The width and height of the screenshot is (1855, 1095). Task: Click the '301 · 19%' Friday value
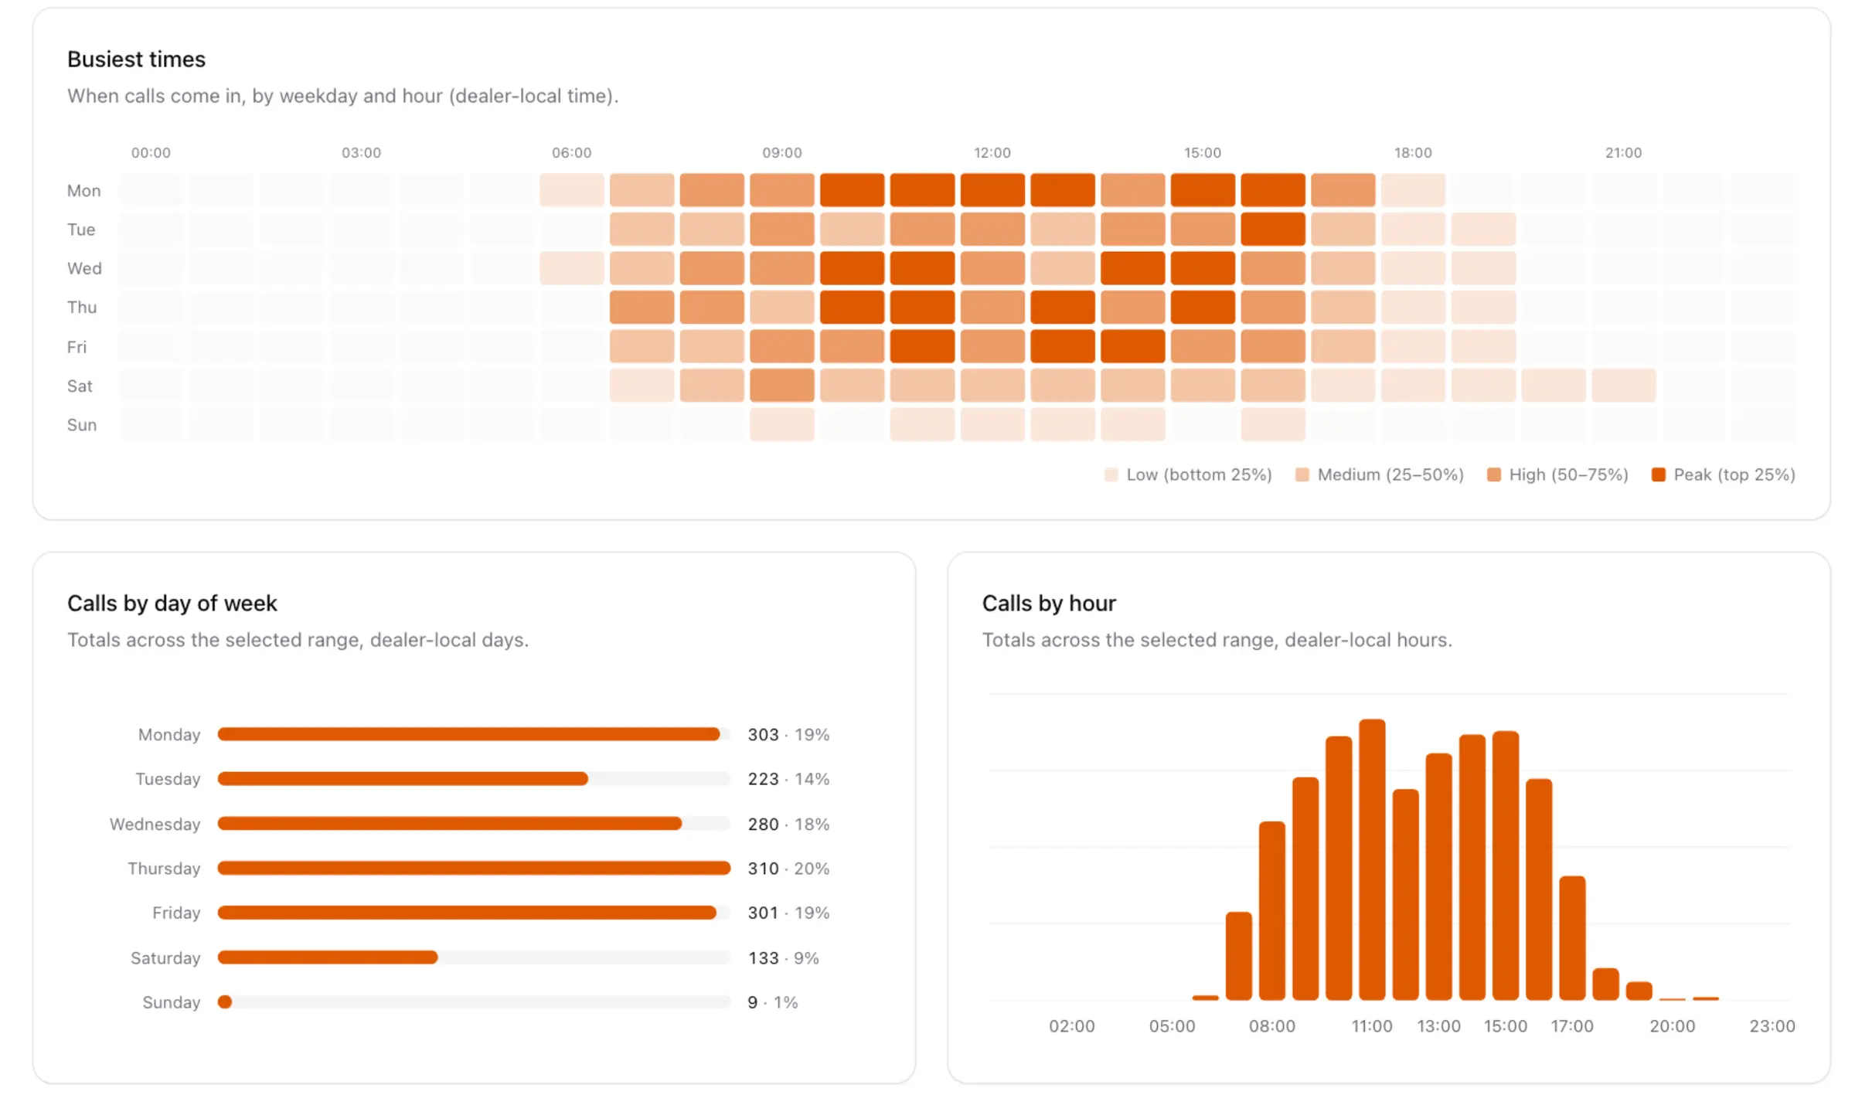(788, 913)
